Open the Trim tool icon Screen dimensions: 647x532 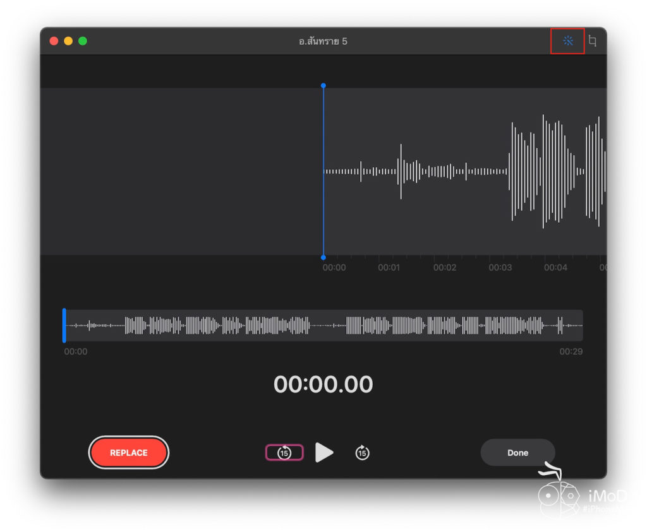[592, 42]
